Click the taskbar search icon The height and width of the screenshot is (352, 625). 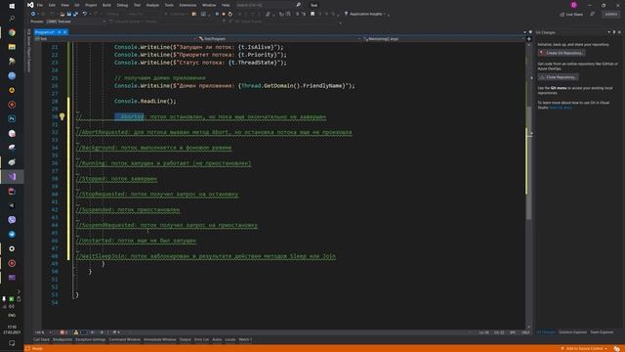tap(12, 19)
